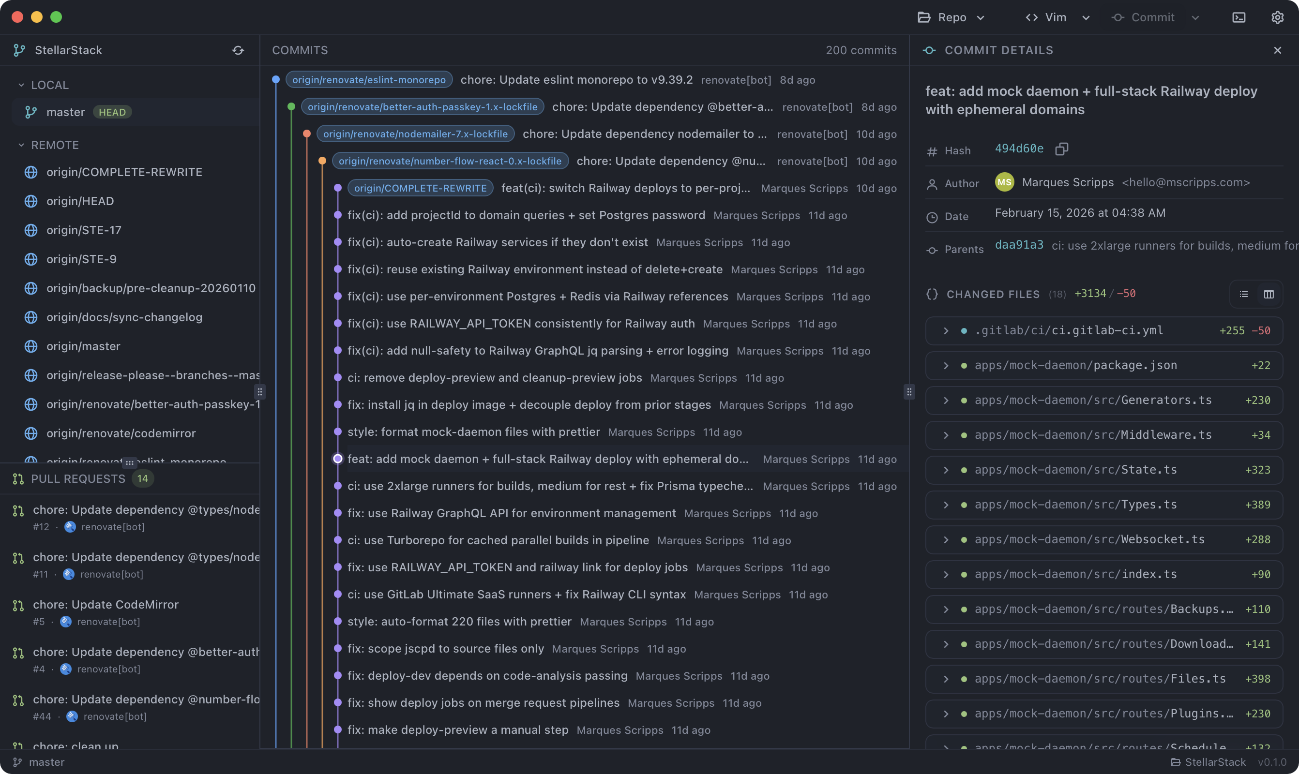Switch changed files to split column view
Viewport: 1299px width, 774px height.
[x=1269, y=294]
